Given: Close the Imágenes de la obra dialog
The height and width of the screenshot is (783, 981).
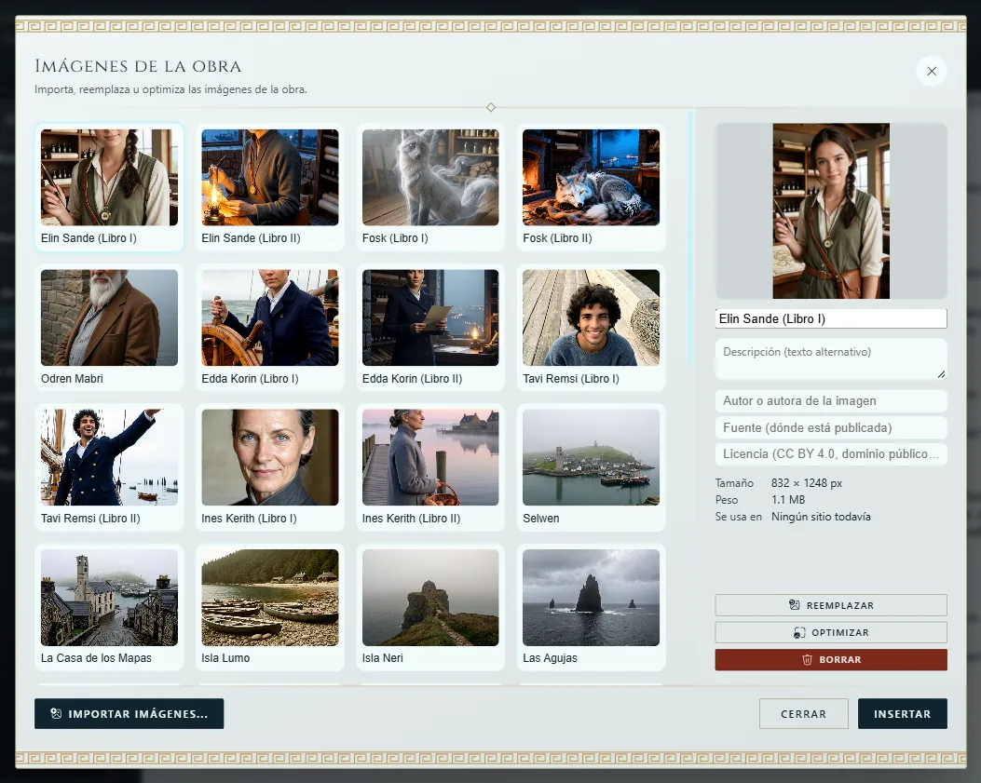Looking at the screenshot, I should [932, 72].
